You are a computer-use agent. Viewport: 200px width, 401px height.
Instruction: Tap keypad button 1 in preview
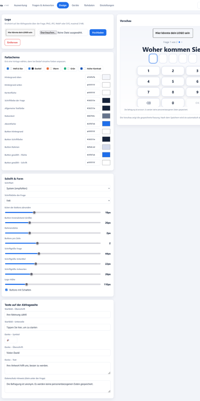pyautogui.click(x=148, y=71)
